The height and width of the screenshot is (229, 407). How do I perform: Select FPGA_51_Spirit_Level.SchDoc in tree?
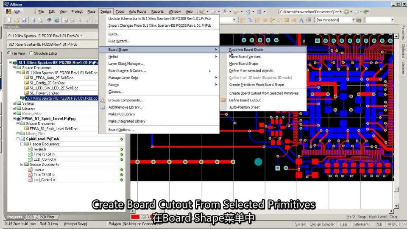tap(53, 129)
